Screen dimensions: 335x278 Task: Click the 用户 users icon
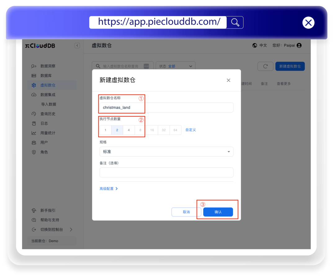tap(34, 143)
